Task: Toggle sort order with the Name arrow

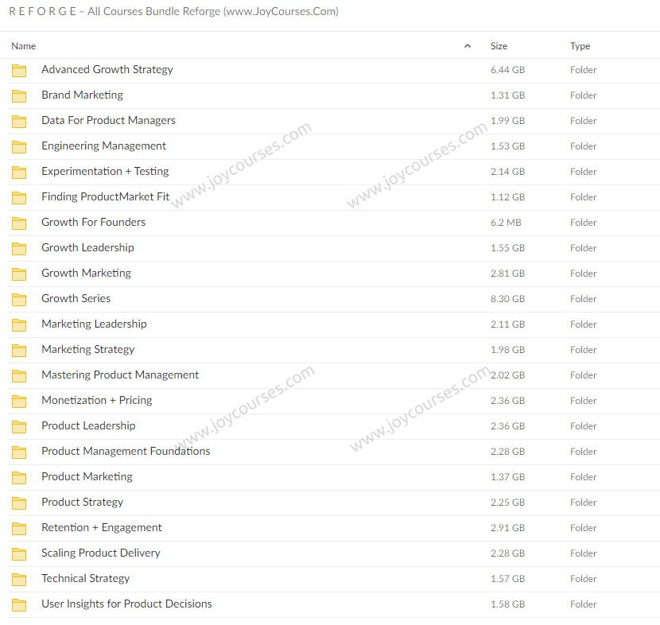Action: click(x=468, y=46)
